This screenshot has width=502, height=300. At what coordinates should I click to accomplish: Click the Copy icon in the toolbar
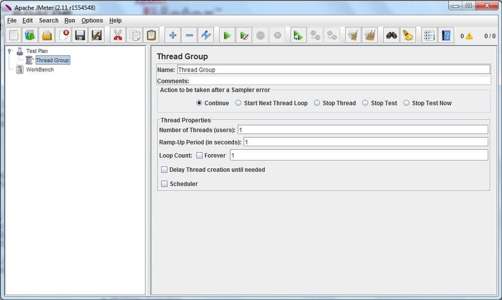tap(134, 35)
